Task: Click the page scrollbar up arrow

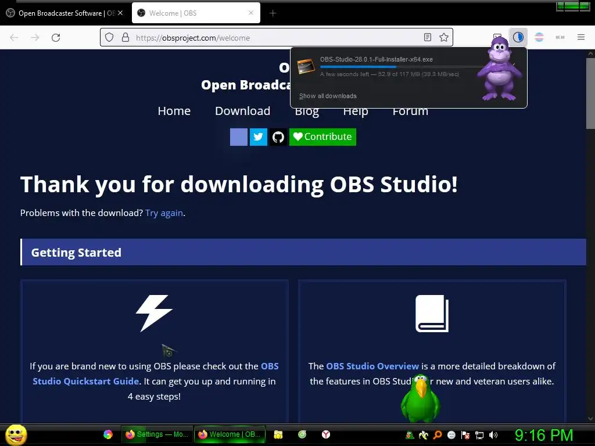Action: pyautogui.click(x=590, y=53)
